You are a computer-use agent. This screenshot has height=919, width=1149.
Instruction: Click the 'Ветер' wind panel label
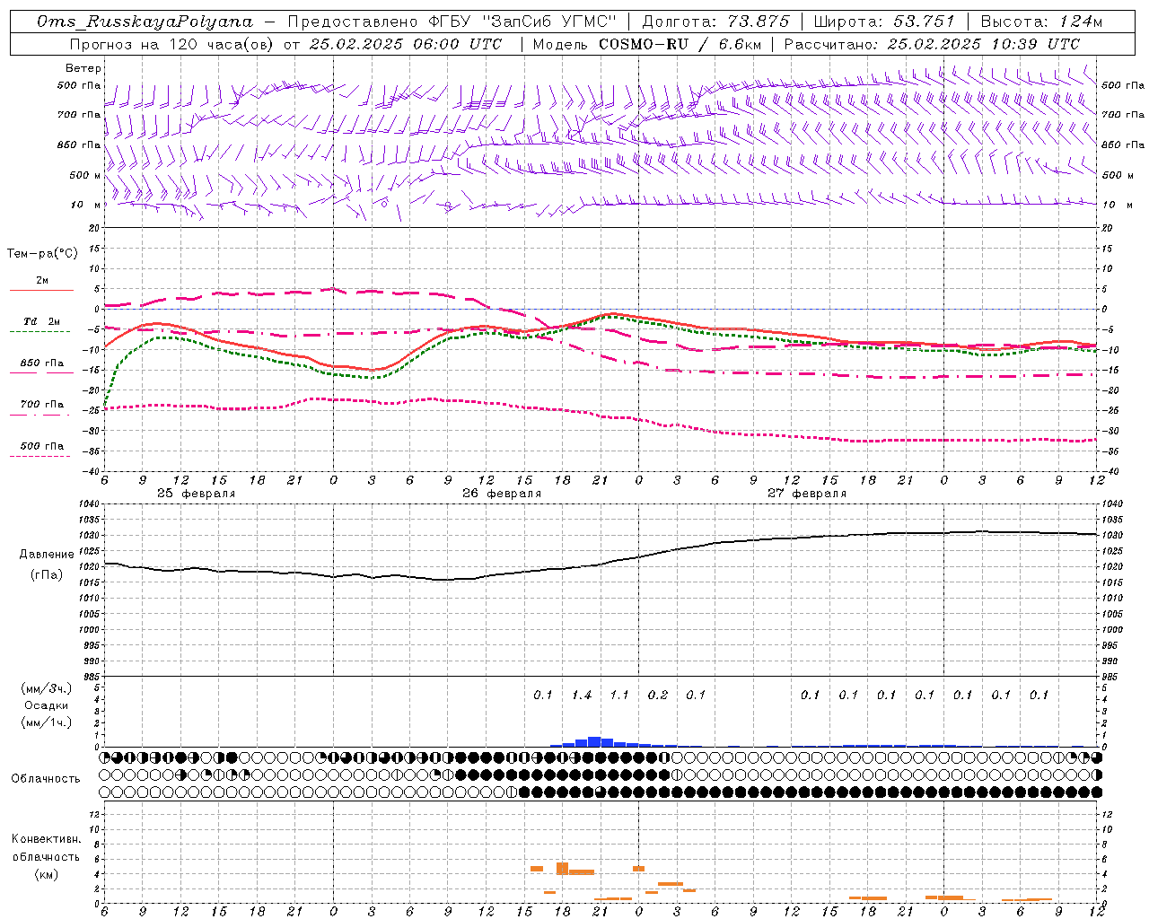pyautogui.click(x=83, y=68)
